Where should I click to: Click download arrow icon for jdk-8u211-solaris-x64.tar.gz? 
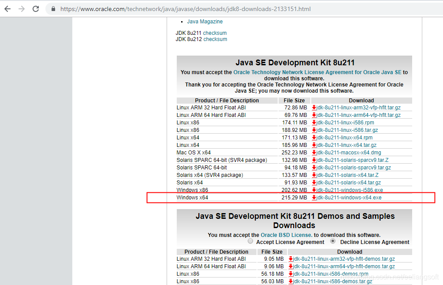tap(314, 183)
